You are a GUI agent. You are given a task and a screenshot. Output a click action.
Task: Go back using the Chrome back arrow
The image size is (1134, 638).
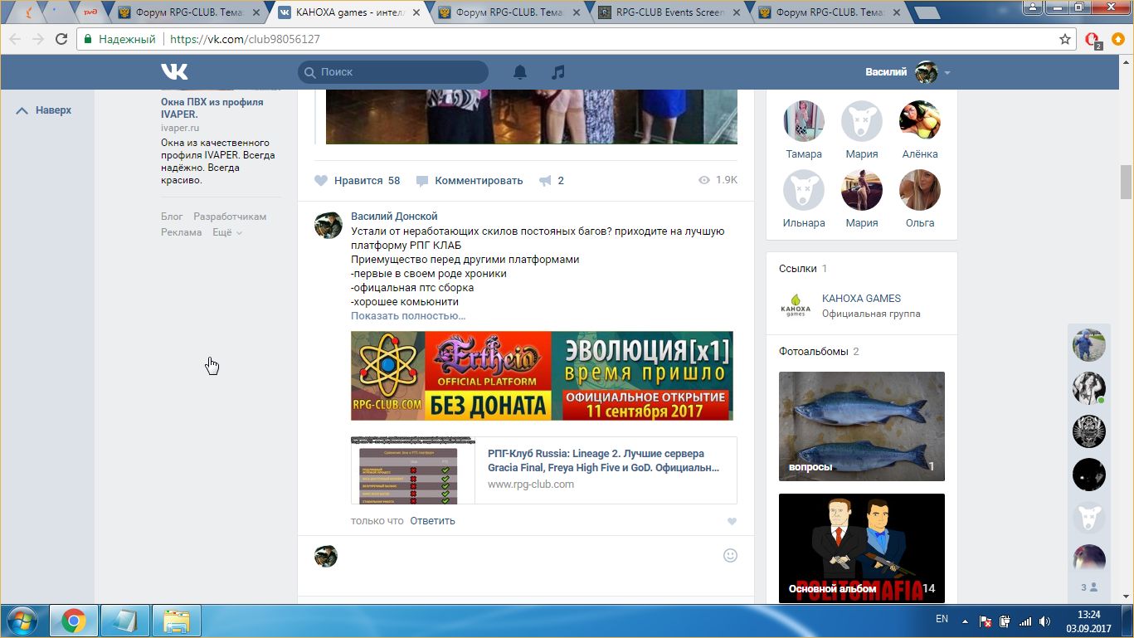click(x=15, y=39)
